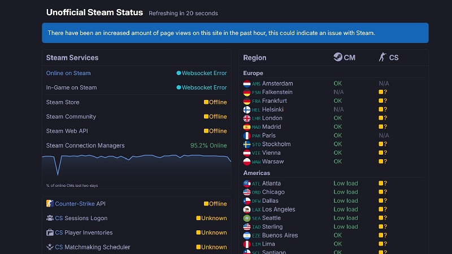Image resolution: width=452 pixels, height=254 pixels.
Task: Click the Unofficial Steam Status title
Action: [x=94, y=12]
